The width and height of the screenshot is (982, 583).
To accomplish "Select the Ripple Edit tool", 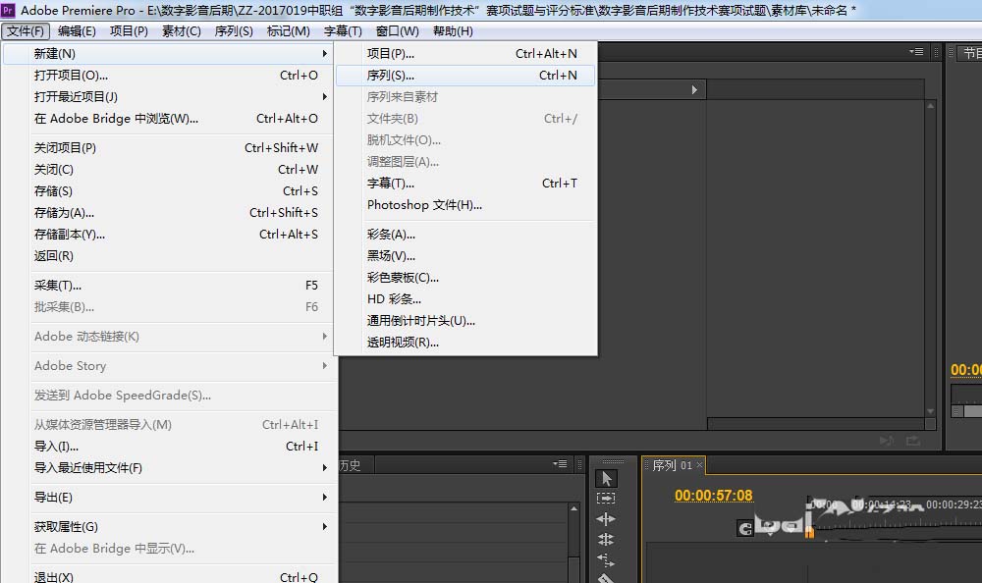I will click(606, 518).
